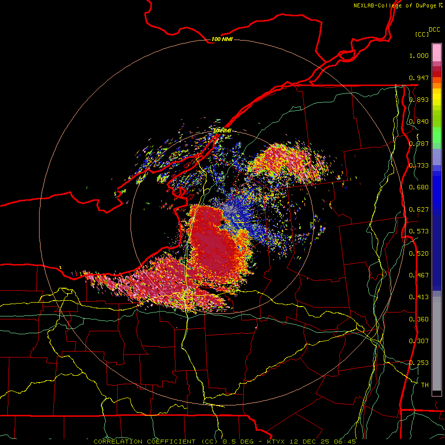This screenshot has width=445, height=445.
Task: Click the 0.307 scale value
Action: [419, 341]
